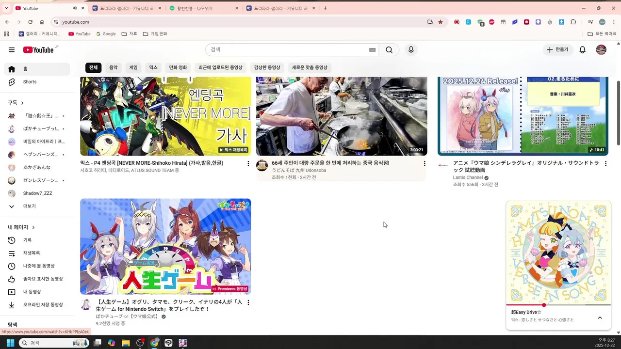
Task: Go to Shorts in the sidebar
Action: [37, 82]
